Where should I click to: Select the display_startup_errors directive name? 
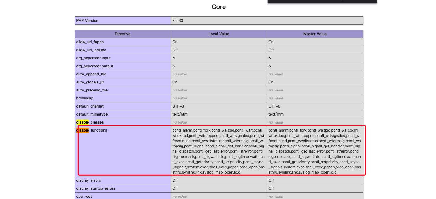coord(96,188)
